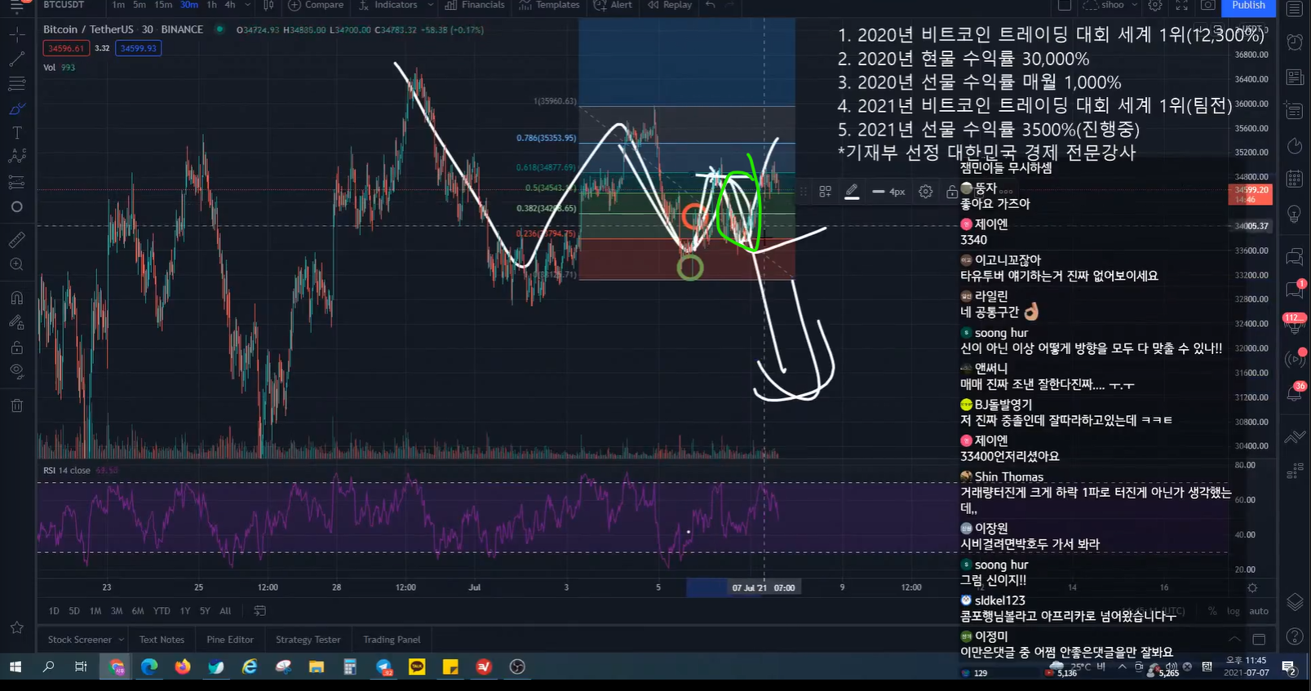Select the crosshair cursor tool

[16, 35]
